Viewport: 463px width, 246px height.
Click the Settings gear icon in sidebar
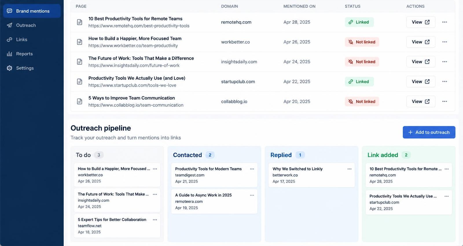[x=10, y=68]
